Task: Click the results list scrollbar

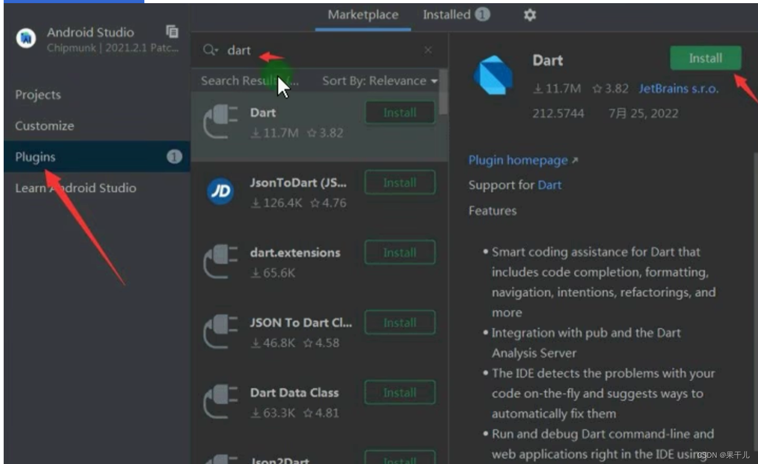Action: (x=444, y=92)
